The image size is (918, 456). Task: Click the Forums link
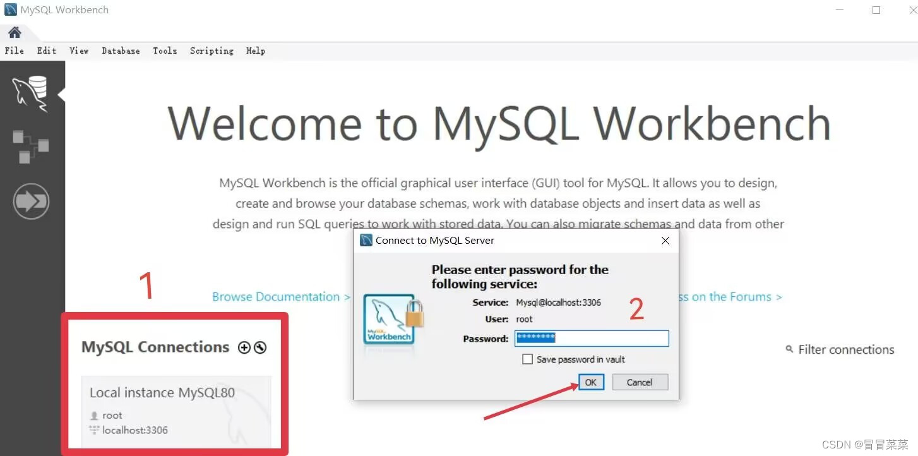point(731,297)
